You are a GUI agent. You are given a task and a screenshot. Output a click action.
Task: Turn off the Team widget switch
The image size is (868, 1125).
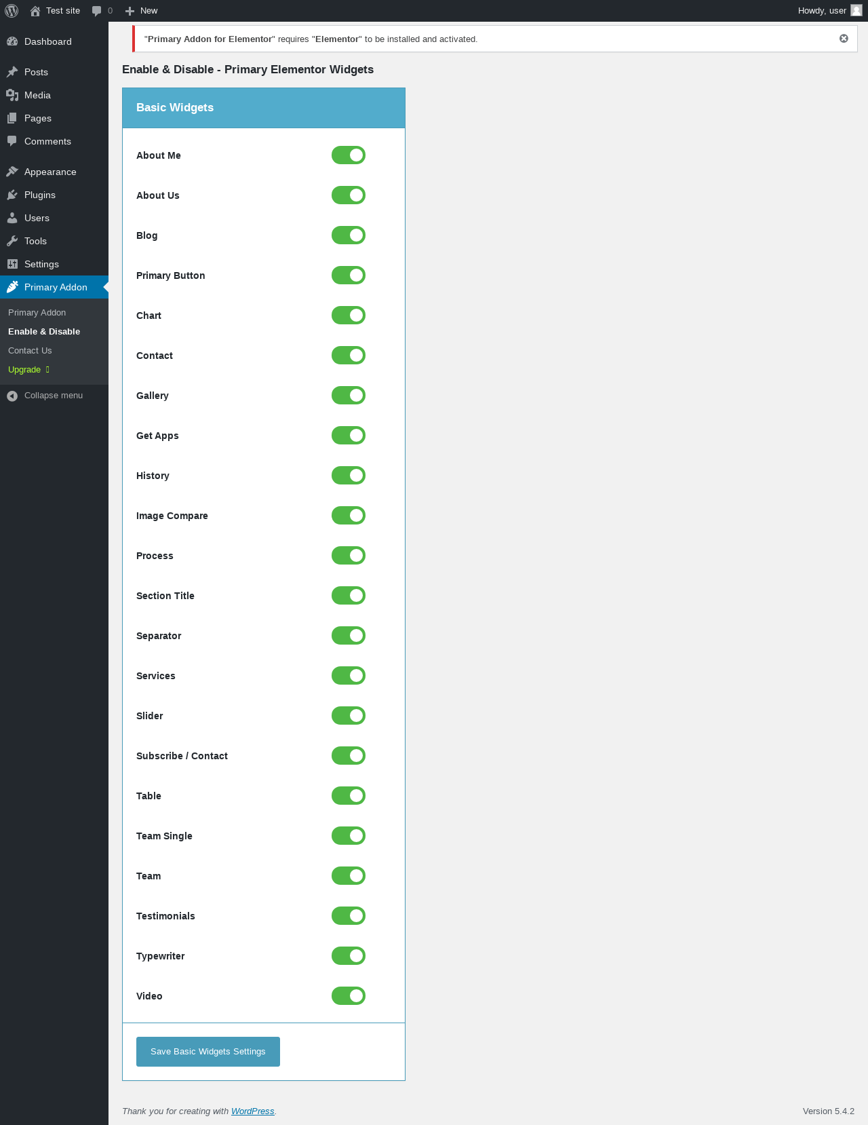[x=349, y=876]
